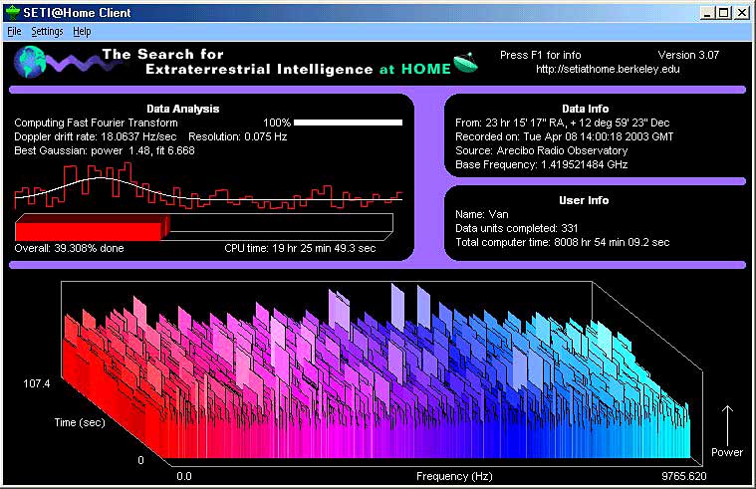
Task: Minimize the SETI@Home Client window
Action: [x=706, y=13]
